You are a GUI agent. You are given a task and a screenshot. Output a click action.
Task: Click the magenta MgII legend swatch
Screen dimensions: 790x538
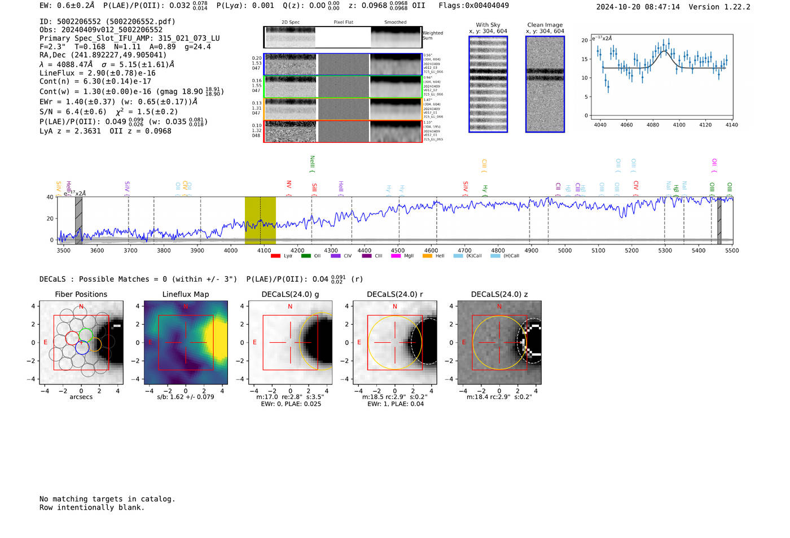pyautogui.click(x=396, y=256)
